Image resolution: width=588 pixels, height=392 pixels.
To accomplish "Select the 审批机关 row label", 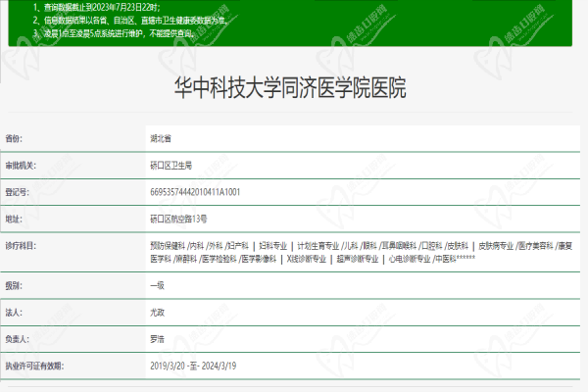I will pyautogui.click(x=20, y=165).
